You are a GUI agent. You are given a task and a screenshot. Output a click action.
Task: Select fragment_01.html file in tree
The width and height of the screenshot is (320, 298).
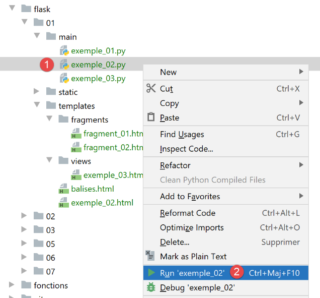pyautogui.click(x=113, y=134)
